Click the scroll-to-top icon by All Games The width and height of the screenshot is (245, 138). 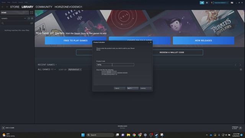click(241, 69)
